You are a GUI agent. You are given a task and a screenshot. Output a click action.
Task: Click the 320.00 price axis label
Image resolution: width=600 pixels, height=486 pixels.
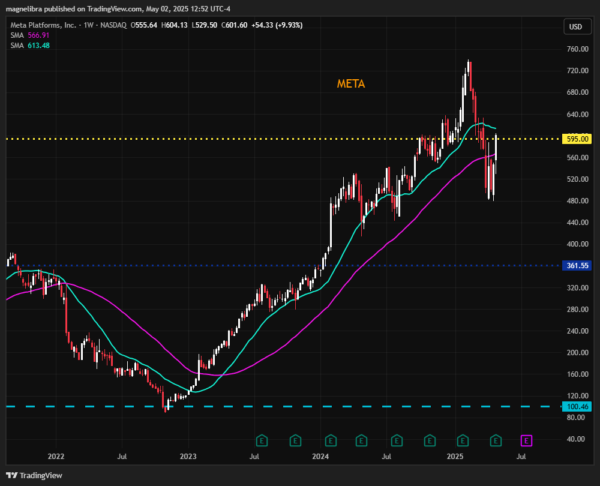(x=577, y=288)
